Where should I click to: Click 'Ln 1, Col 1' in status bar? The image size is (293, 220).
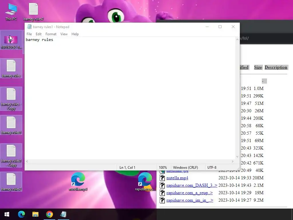pos(127,167)
